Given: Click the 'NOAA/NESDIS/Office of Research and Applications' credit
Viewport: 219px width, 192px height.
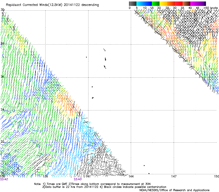Looking at the screenshot, I should click(174, 190).
